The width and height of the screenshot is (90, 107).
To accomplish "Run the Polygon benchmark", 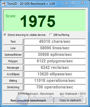I will (13, 61).
